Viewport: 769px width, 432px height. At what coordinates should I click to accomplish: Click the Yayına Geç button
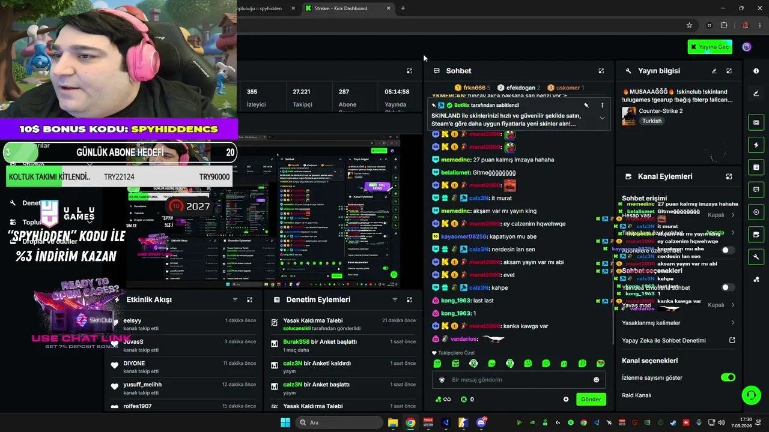(710, 47)
